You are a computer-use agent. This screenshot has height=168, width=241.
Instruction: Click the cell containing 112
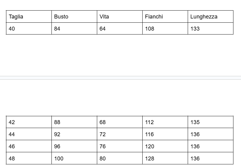(165, 122)
